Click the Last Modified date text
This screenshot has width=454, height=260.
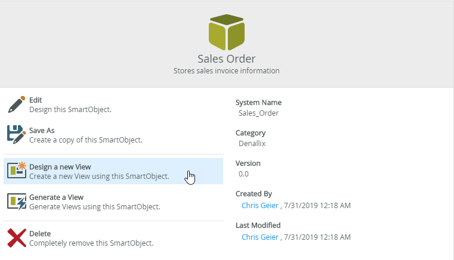pyautogui.click(x=317, y=237)
